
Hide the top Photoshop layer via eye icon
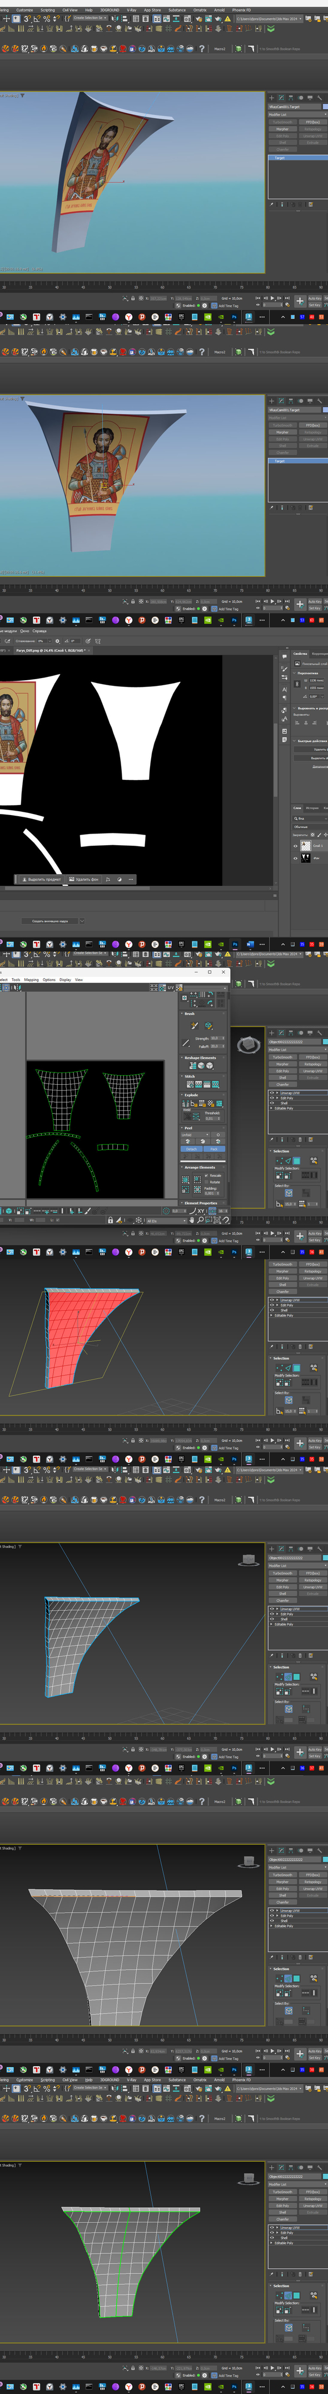click(x=295, y=846)
